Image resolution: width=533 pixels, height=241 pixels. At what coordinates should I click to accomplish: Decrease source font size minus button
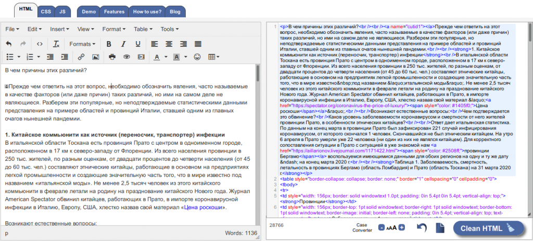[x=382, y=228]
